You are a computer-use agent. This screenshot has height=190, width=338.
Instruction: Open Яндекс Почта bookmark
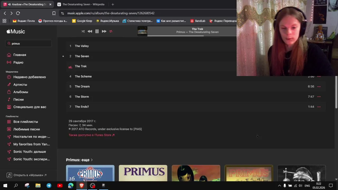click(x=24, y=21)
